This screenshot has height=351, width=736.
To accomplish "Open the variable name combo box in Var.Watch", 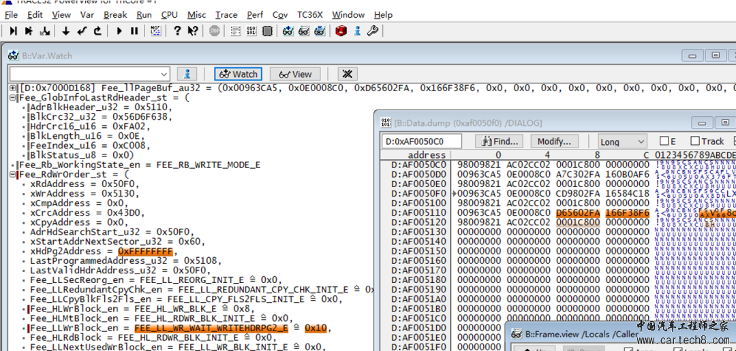I will tap(89, 74).
